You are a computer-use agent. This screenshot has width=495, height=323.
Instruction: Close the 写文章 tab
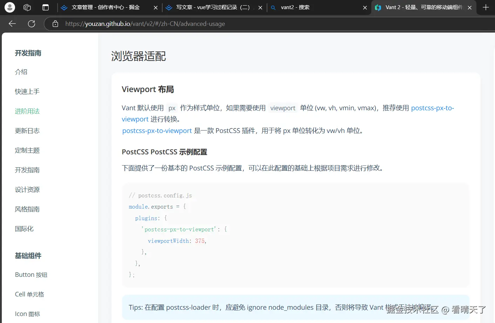coord(260,7)
